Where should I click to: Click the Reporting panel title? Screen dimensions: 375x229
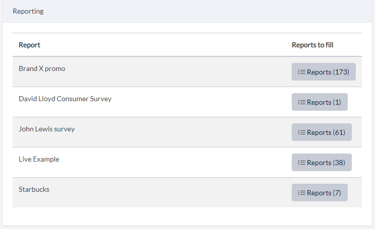pos(28,11)
